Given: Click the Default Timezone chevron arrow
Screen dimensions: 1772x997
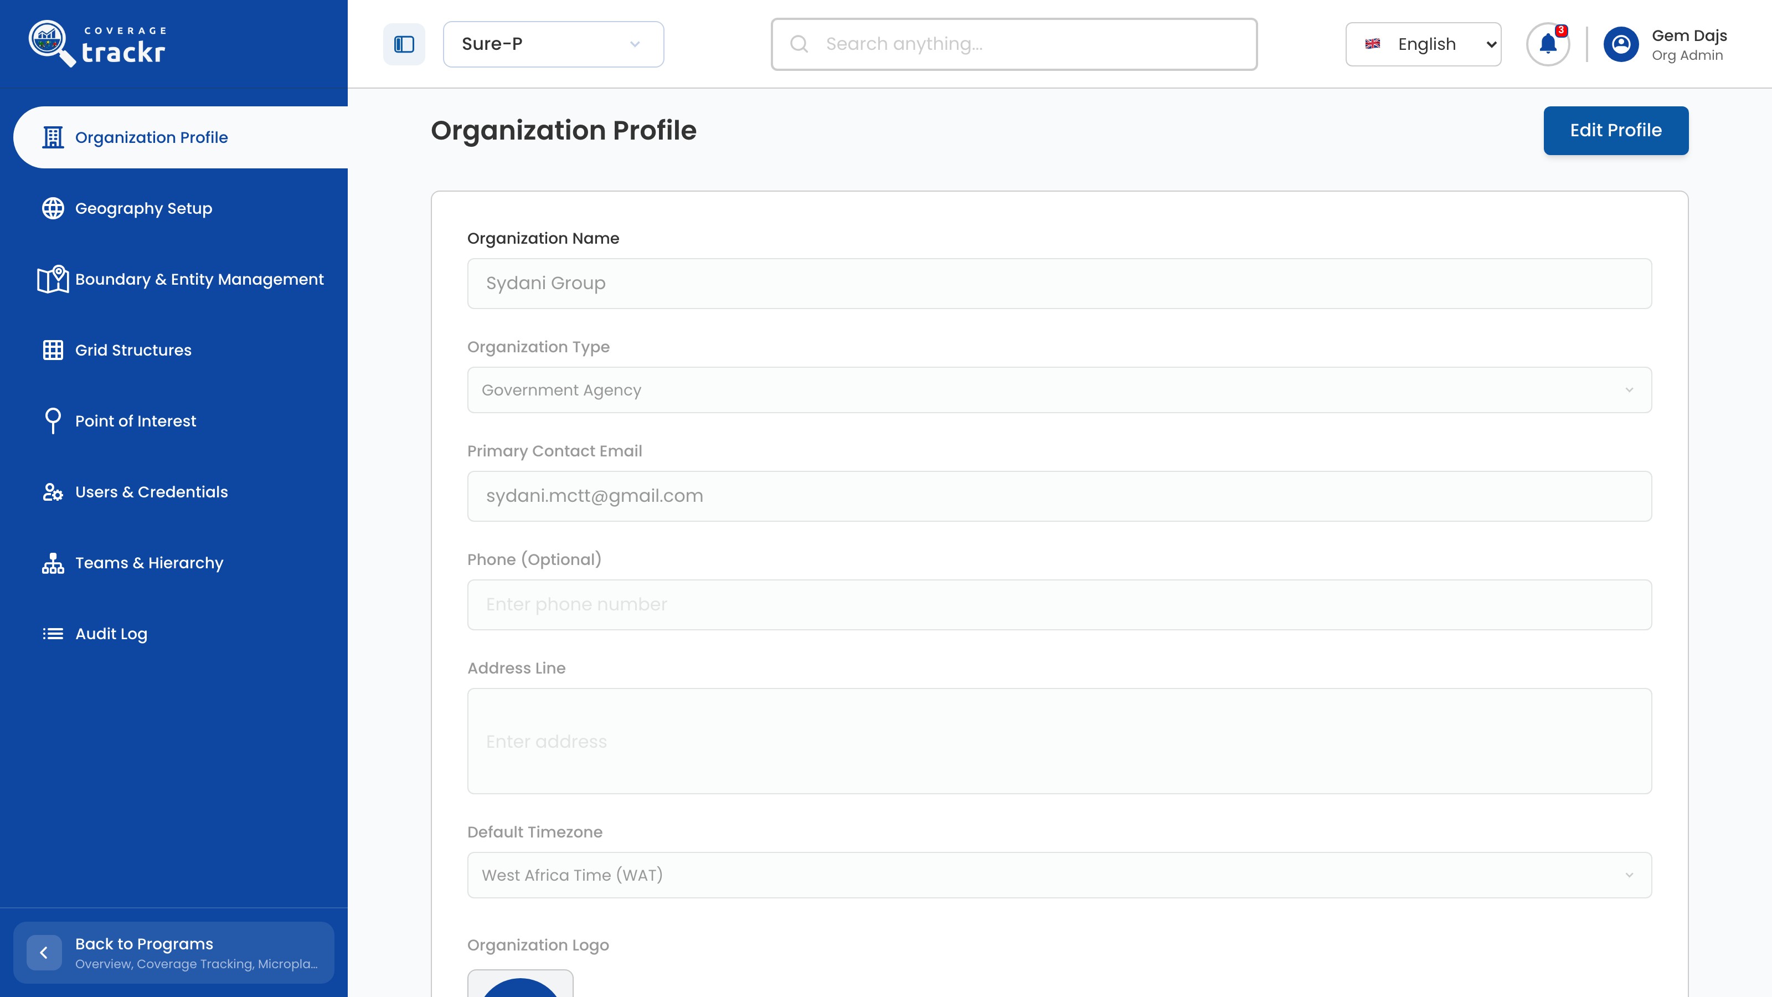Looking at the screenshot, I should (1629, 875).
